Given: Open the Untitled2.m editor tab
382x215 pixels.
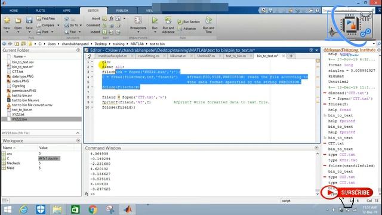Looking at the screenshot, I should point(206,56).
